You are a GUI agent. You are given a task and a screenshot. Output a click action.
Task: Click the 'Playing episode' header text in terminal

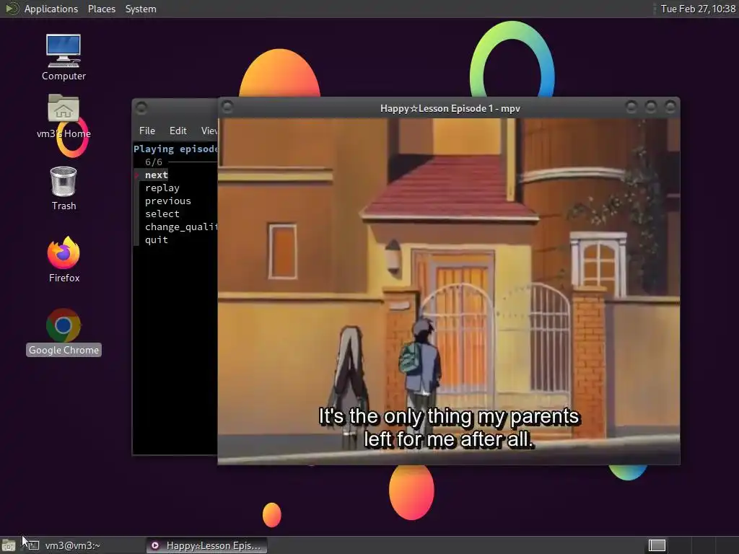[175, 149]
